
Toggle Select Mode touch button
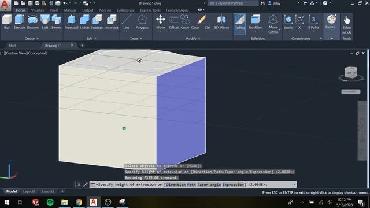pos(347,25)
